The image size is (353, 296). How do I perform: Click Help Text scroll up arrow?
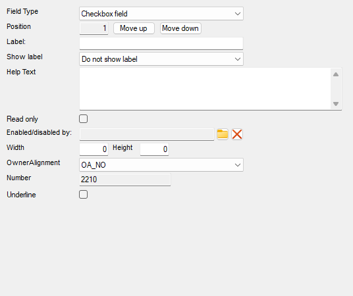[336, 74]
